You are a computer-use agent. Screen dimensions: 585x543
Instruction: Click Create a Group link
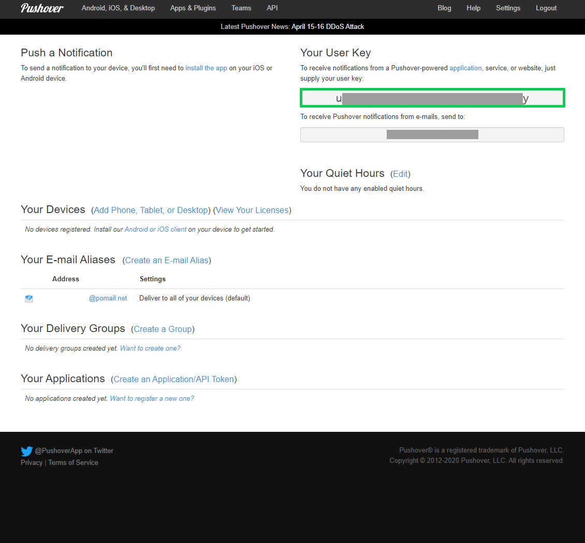163,329
